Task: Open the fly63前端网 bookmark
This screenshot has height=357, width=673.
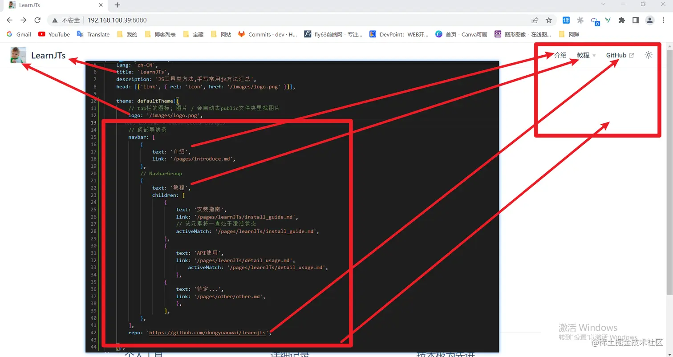Action: [x=333, y=34]
